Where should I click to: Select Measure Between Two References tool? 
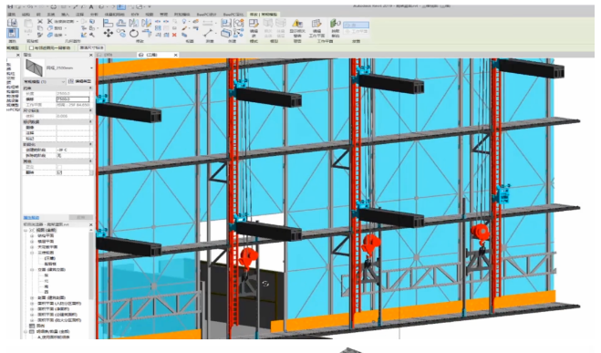pyautogui.click(x=207, y=33)
